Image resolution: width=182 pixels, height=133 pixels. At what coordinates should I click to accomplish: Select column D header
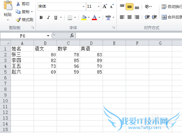tap(91, 43)
